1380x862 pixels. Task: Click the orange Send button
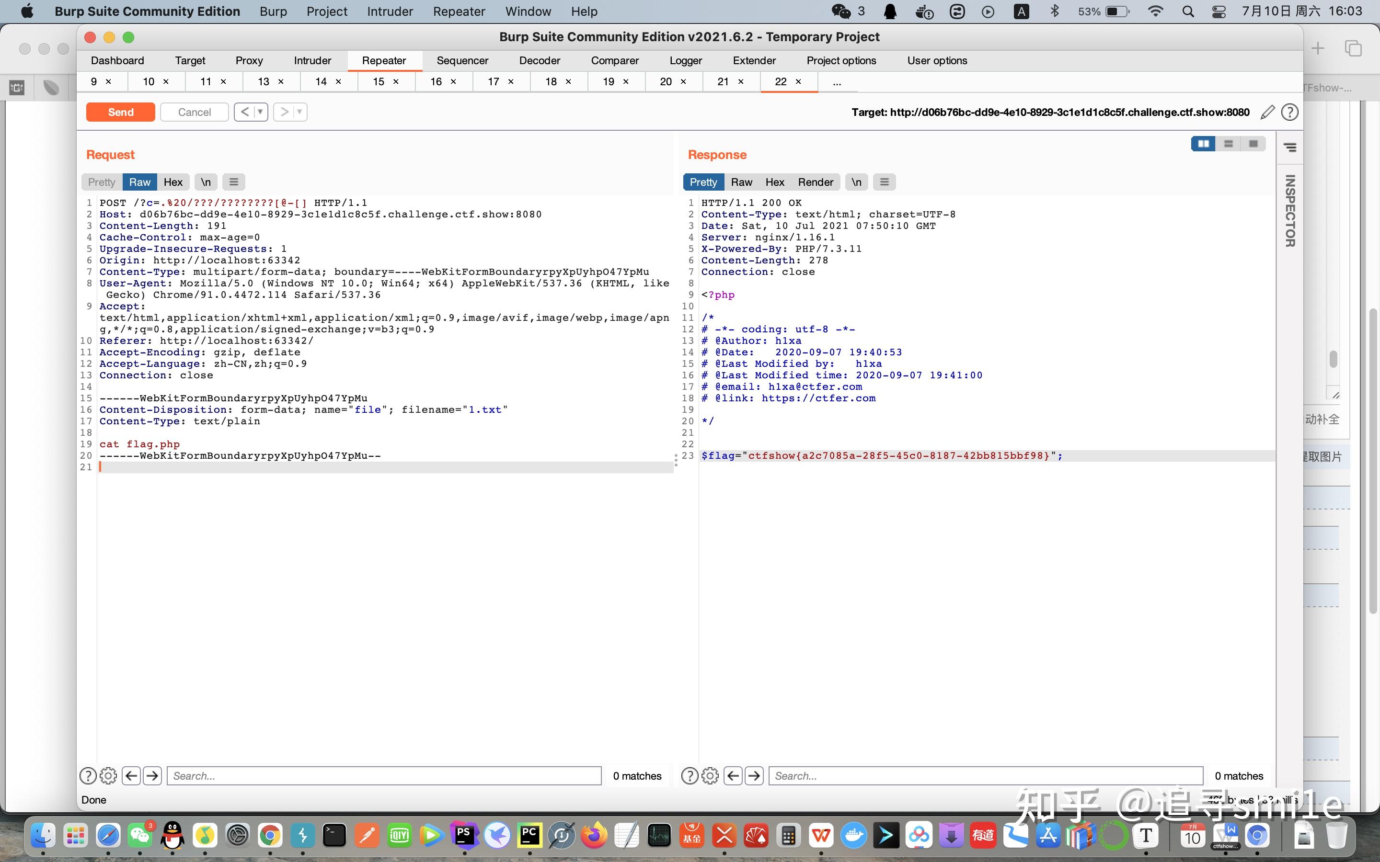pyautogui.click(x=120, y=112)
